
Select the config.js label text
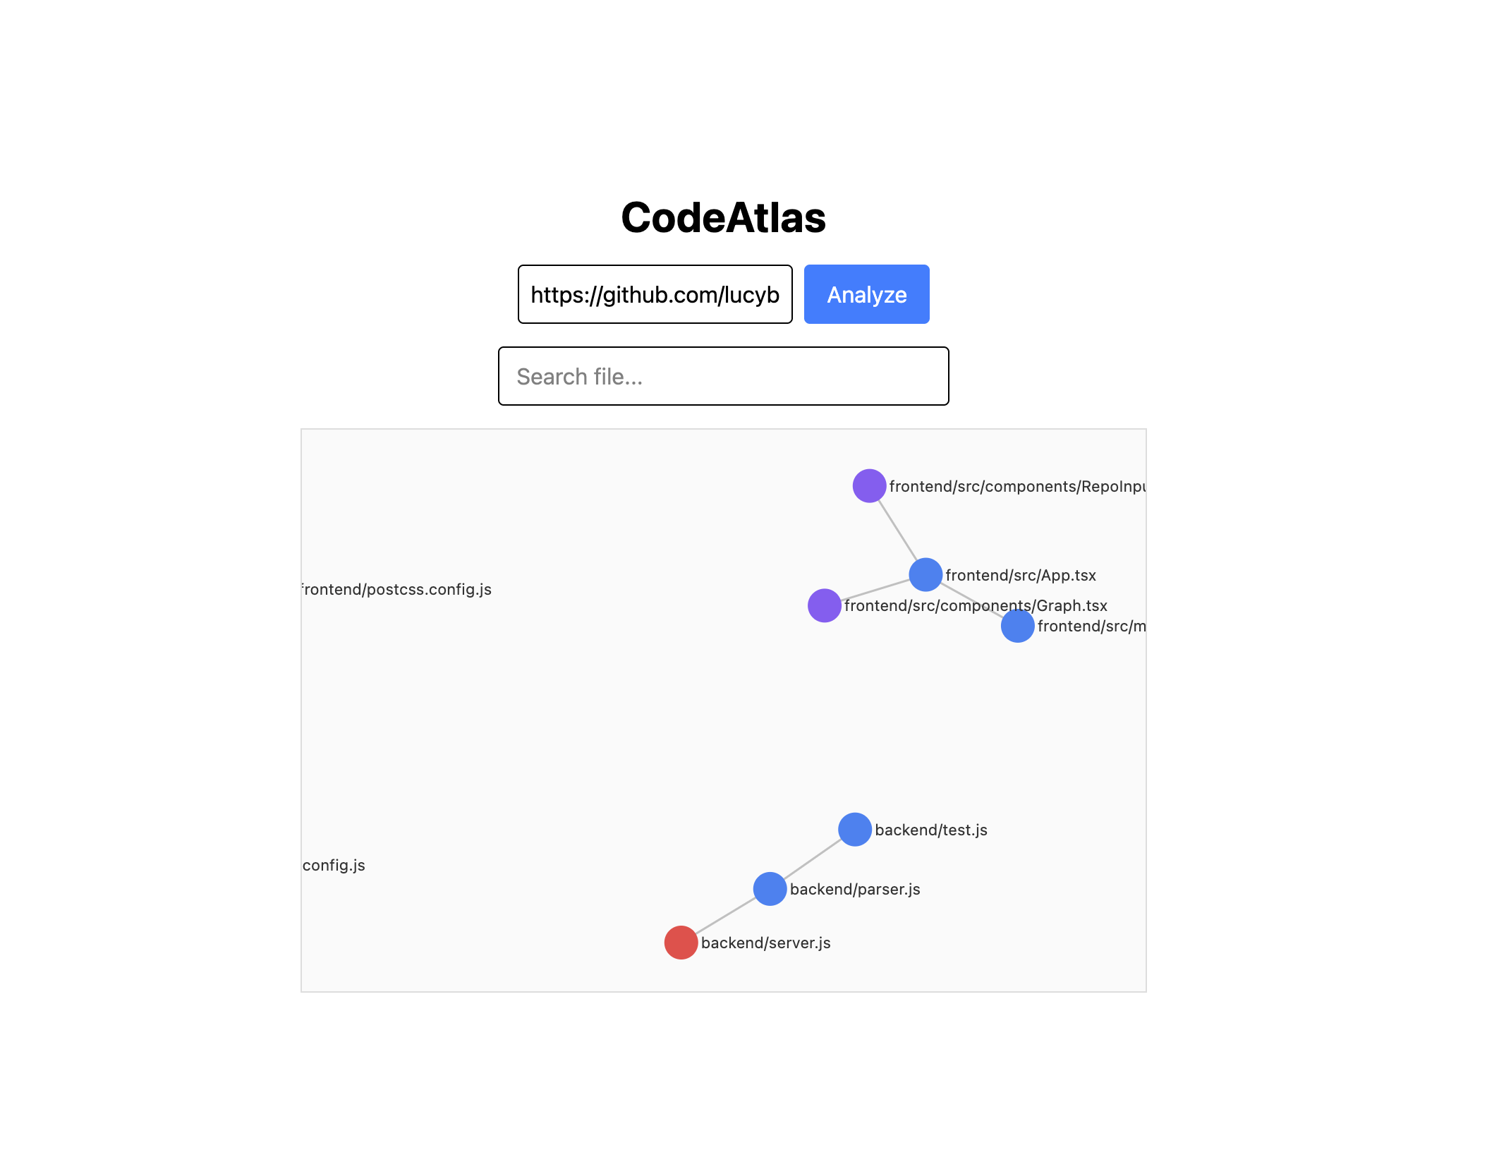point(333,864)
